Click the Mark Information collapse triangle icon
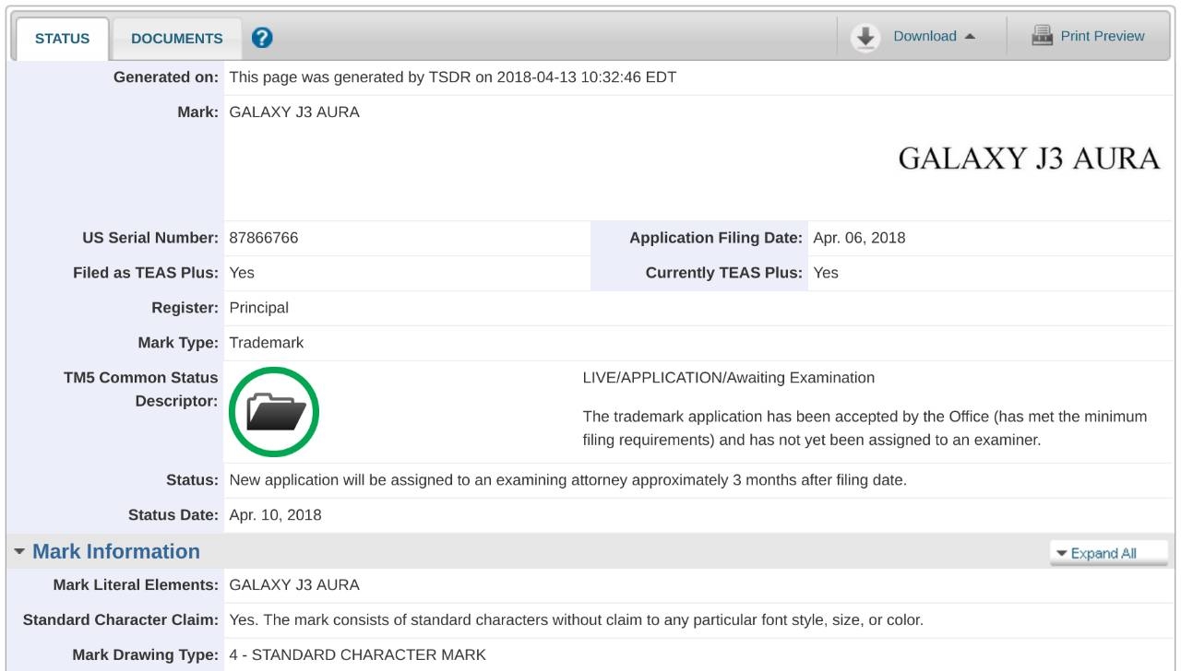 (19, 552)
